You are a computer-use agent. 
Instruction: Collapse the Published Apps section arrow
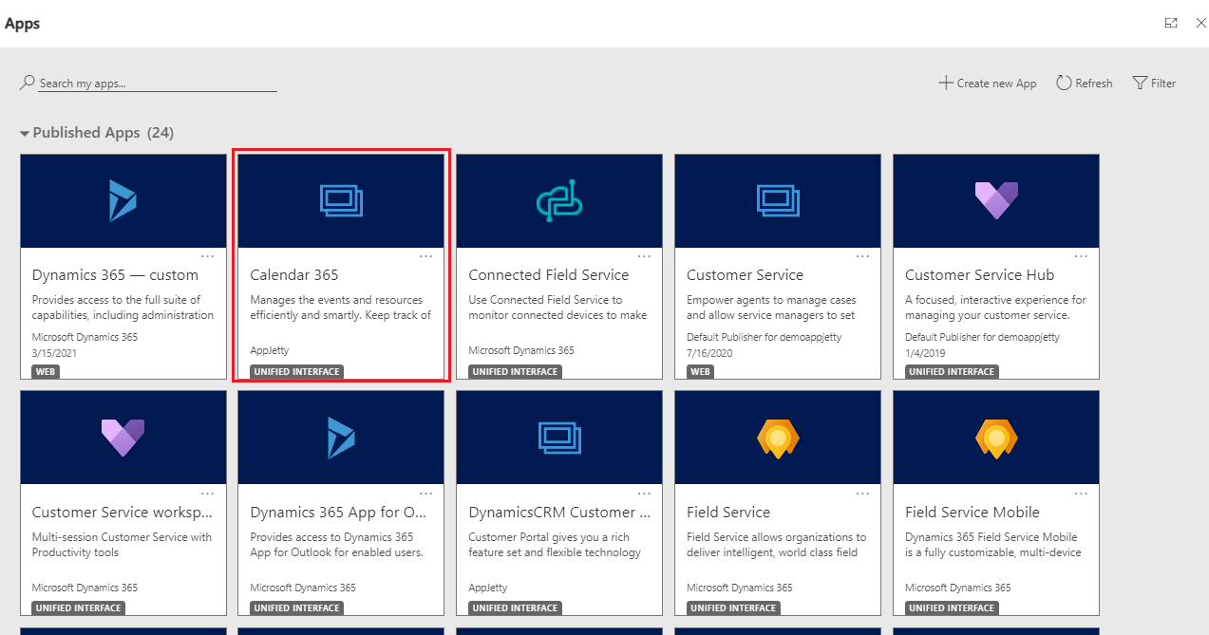click(25, 134)
